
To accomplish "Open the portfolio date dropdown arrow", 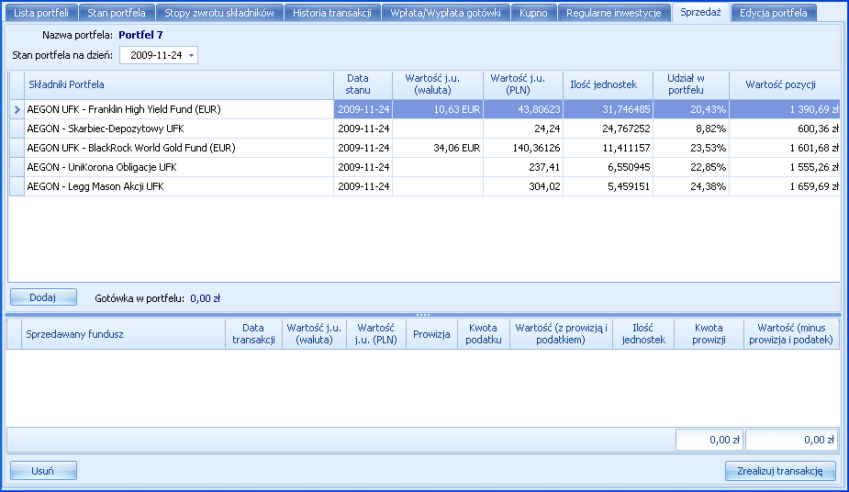I will point(191,55).
